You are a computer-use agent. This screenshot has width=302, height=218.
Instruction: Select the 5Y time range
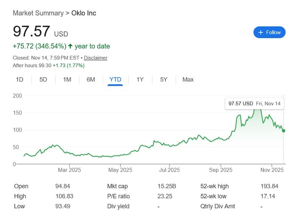163,80
